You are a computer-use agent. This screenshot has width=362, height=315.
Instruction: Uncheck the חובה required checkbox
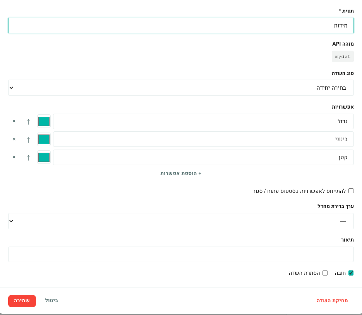[351, 273]
